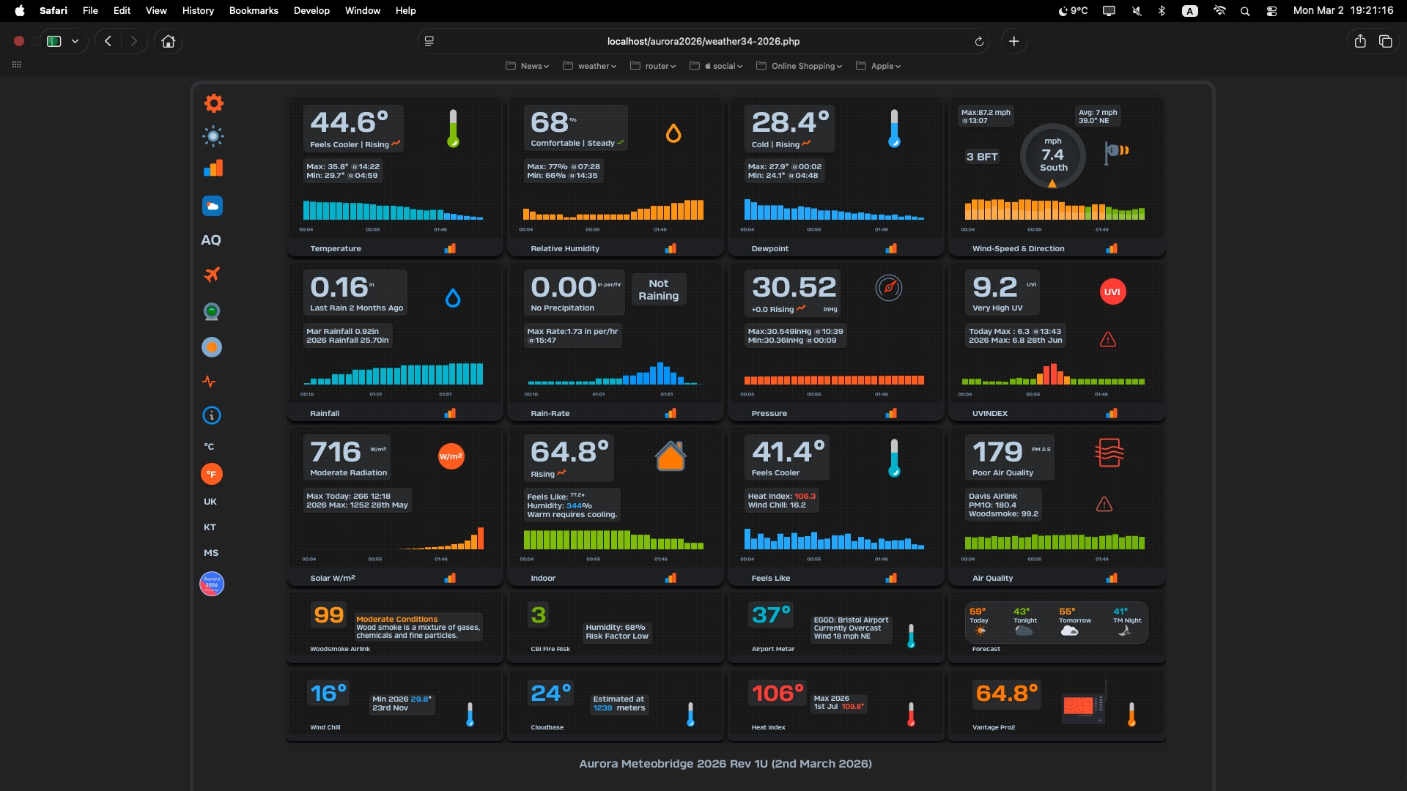
Task: Open the blue cloud weather sidebar icon
Action: [213, 207]
